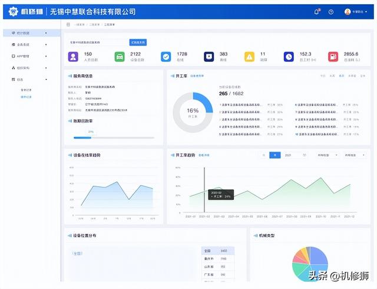The height and width of the screenshot is (289, 377).
Task: Open the APP管理 sidebar menu item
Action: click(27, 56)
